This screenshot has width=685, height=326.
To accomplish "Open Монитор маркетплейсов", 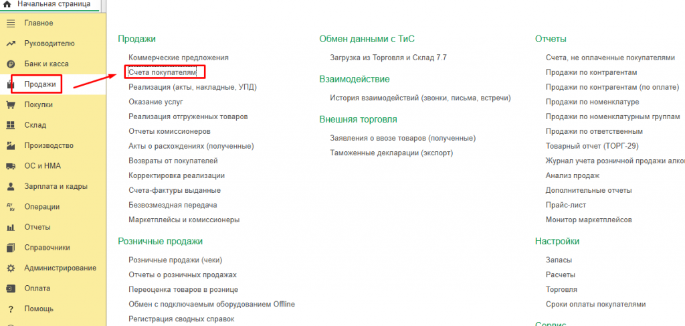I will [x=589, y=220].
